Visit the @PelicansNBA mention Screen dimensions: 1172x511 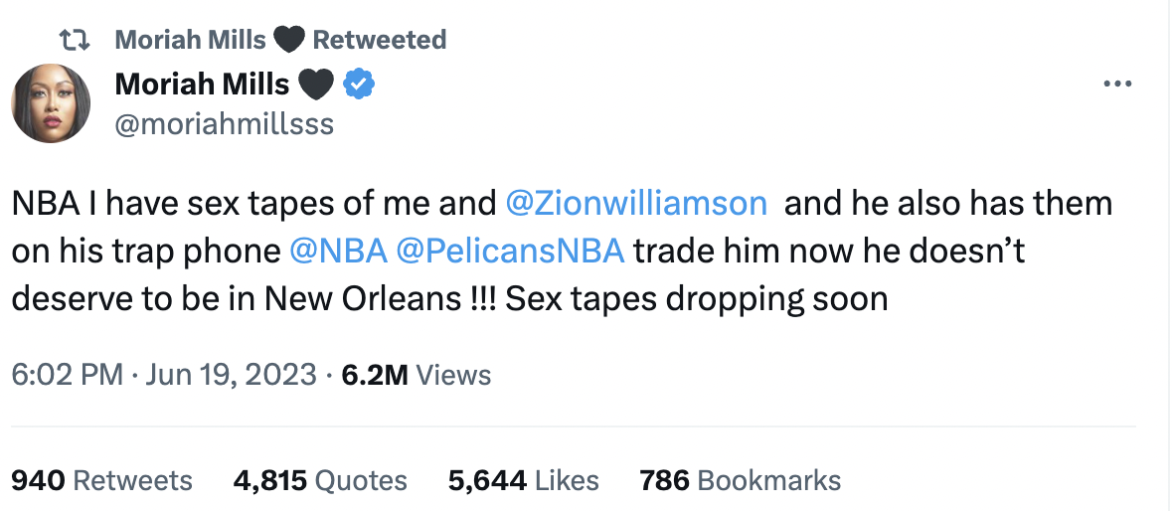click(510, 251)
